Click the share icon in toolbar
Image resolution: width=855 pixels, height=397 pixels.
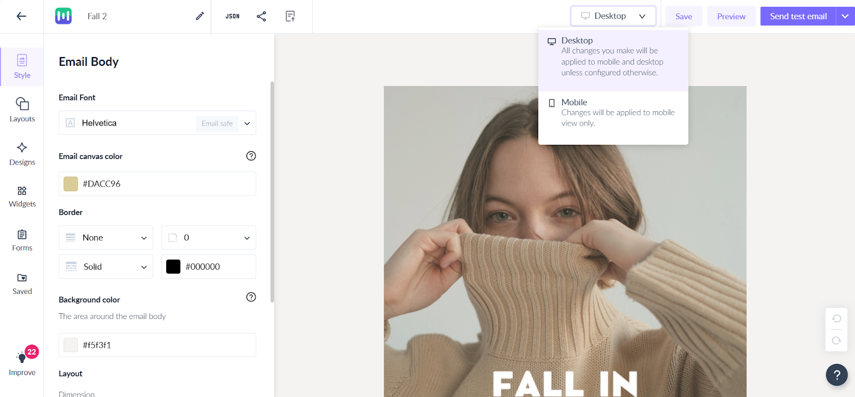[x=261, y=16]
